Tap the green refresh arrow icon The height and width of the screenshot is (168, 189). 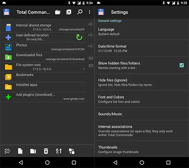pos(79,37)
